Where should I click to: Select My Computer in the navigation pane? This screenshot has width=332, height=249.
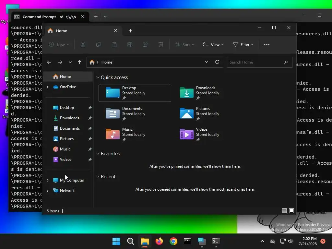[72, 180]
